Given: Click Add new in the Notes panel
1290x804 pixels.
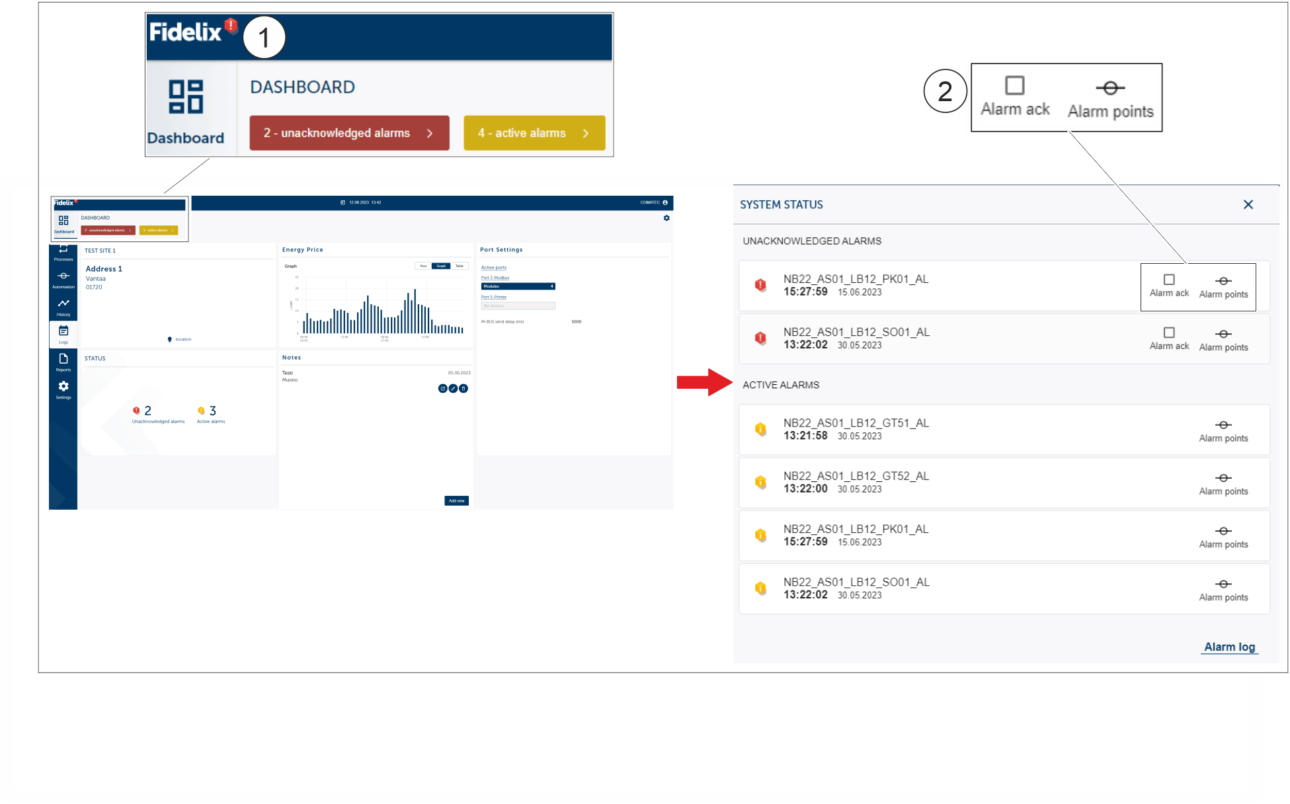Looking at the screenshot, I should [456, 501].
